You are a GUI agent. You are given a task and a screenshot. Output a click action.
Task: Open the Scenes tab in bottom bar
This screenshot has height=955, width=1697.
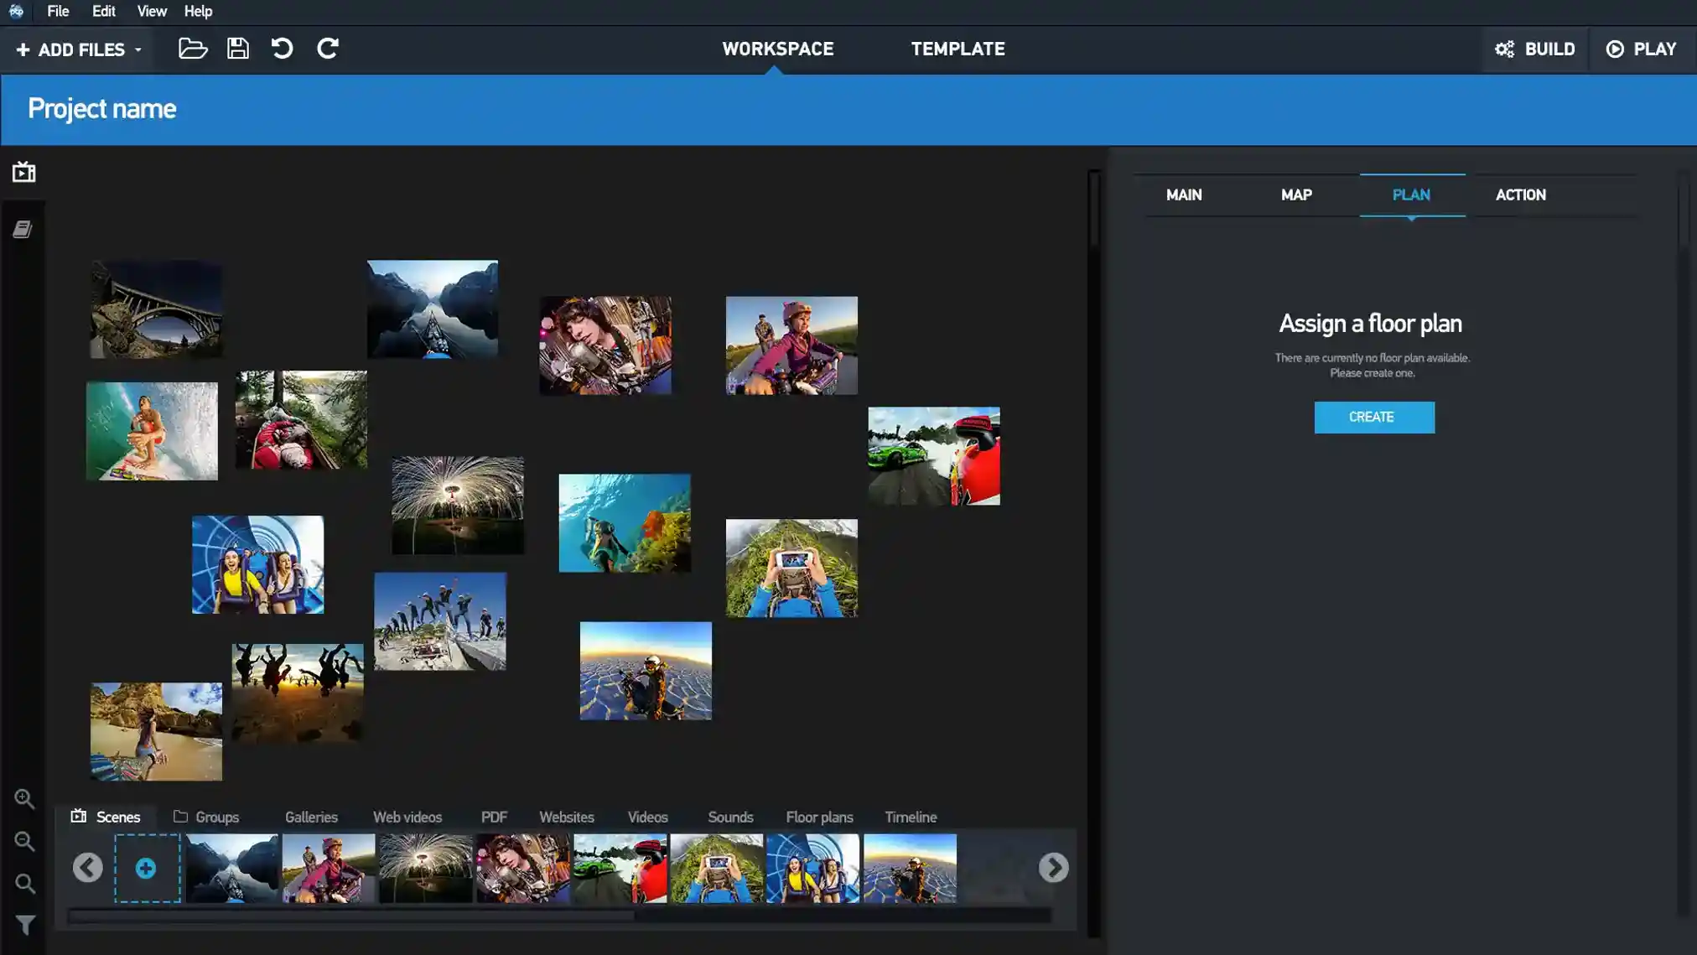click(106, 817)
